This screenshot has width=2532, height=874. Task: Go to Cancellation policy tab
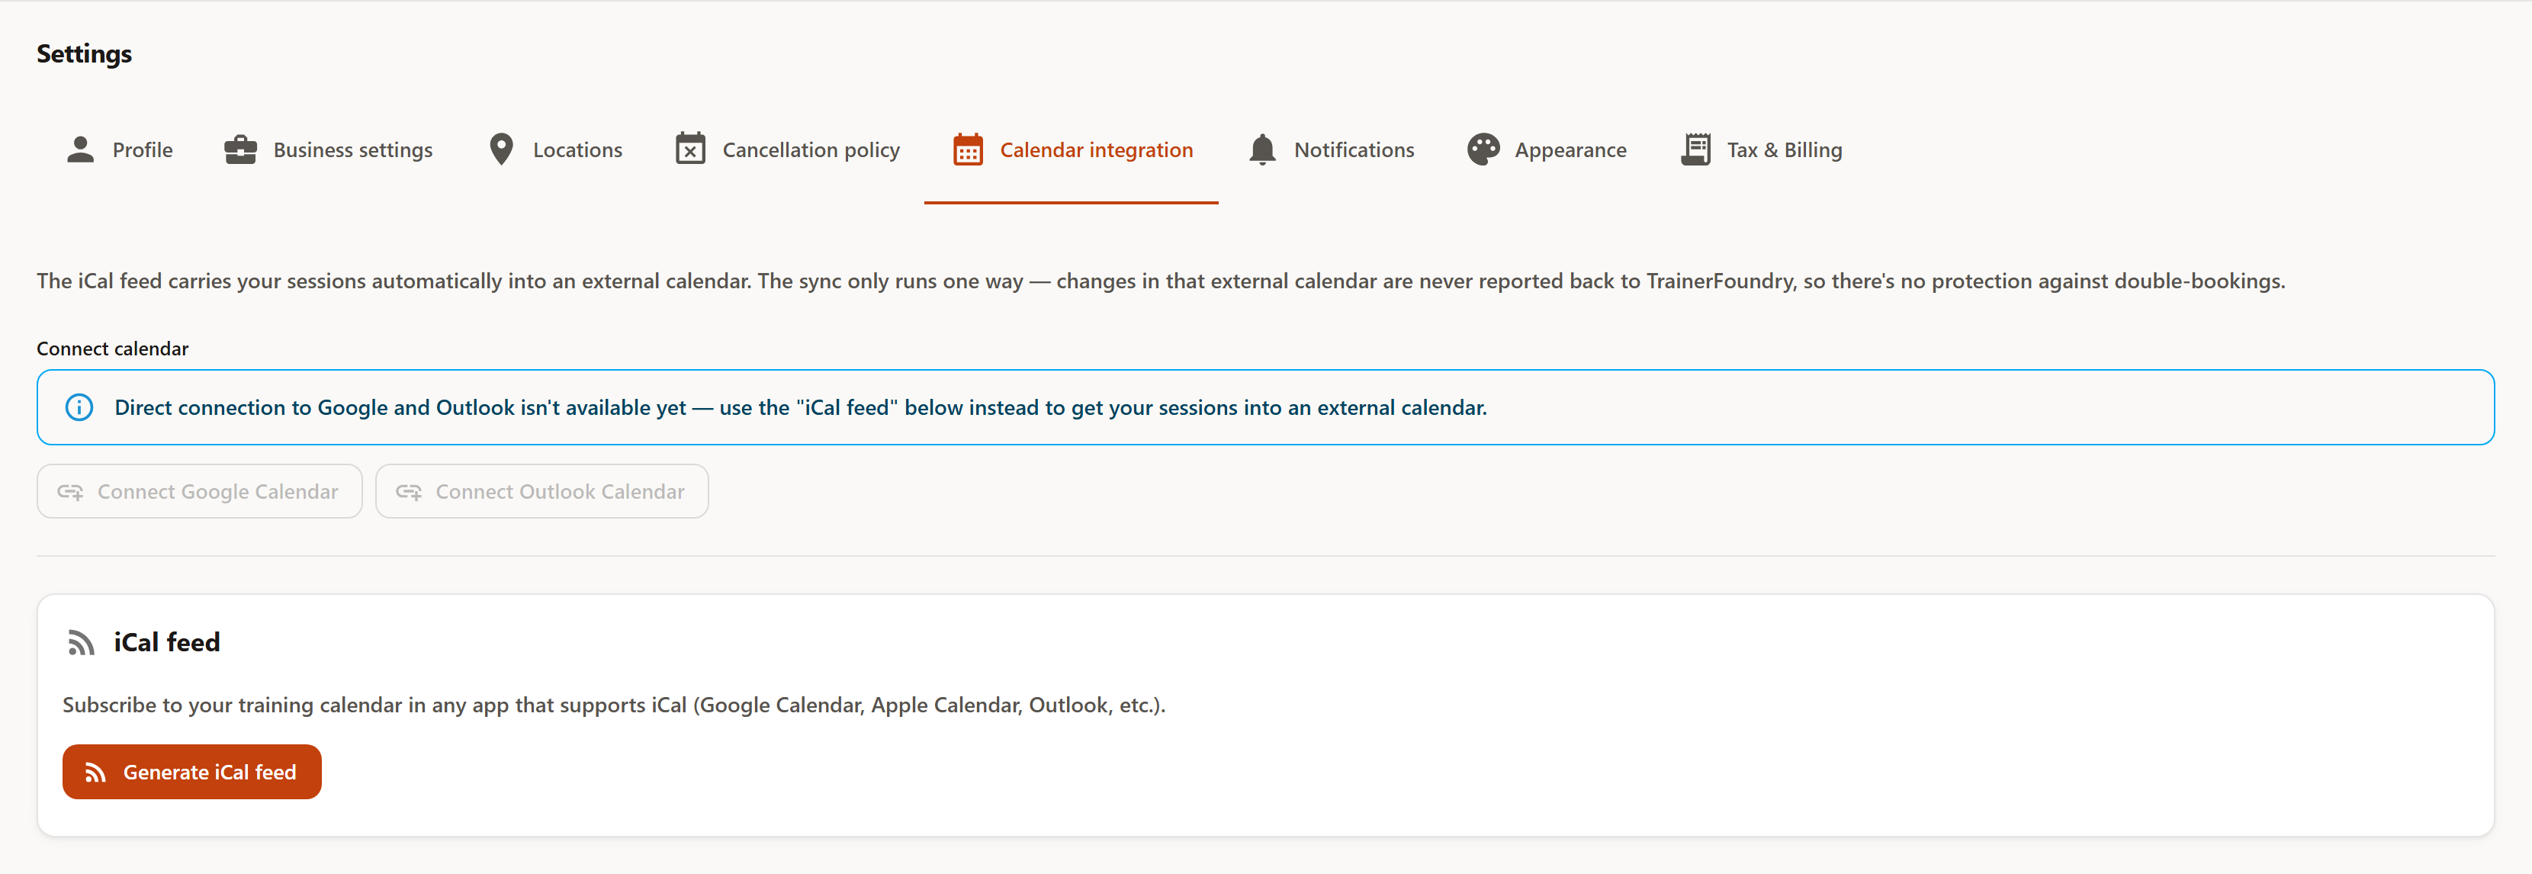[787, 149]
